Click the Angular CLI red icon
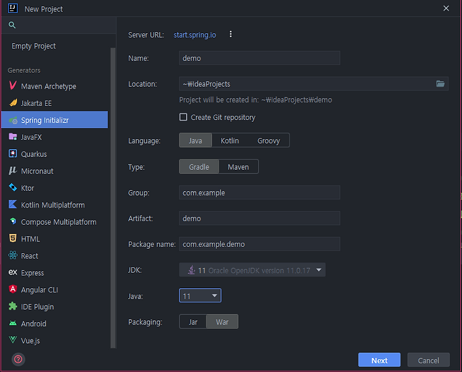 pos(13,289)
